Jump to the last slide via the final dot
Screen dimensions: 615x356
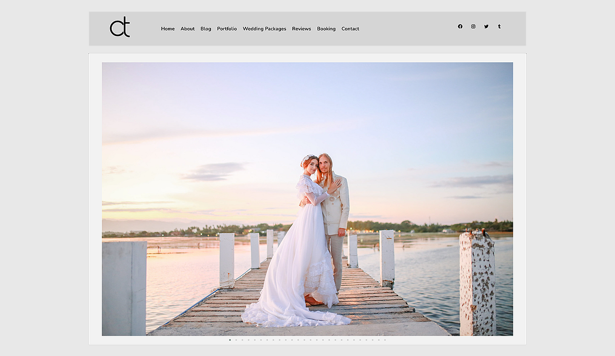[385, 340]
